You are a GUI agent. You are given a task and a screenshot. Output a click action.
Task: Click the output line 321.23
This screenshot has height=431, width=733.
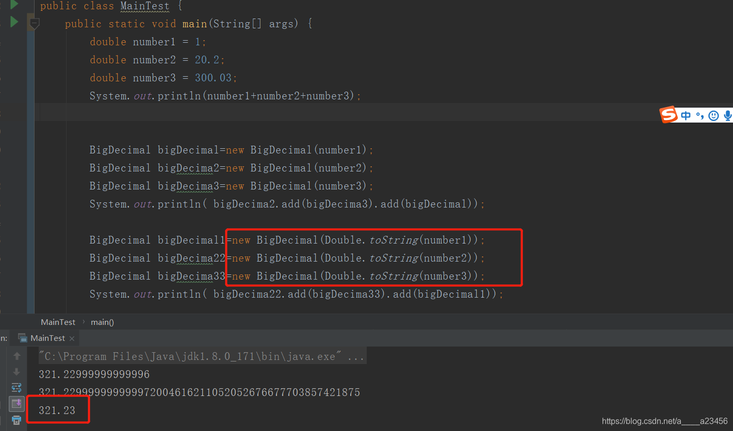pyautogui.click(x=57, y=410)
